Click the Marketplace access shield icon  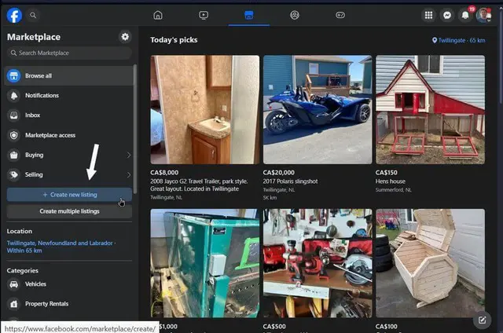(x=14, y=135)
